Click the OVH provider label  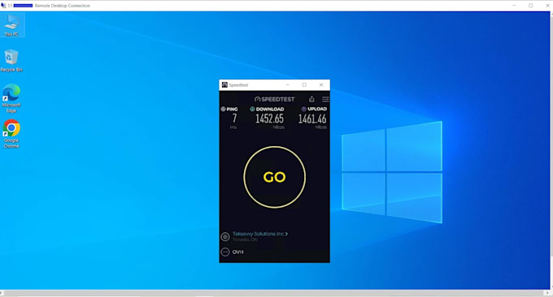pos(237,252)
